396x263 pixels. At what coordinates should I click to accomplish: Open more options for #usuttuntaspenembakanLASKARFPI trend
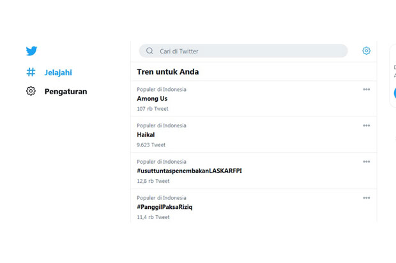point(366,162)
